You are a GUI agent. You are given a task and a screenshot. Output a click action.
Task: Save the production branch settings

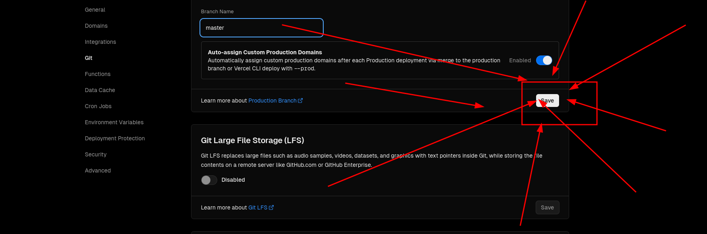(547, 101)
